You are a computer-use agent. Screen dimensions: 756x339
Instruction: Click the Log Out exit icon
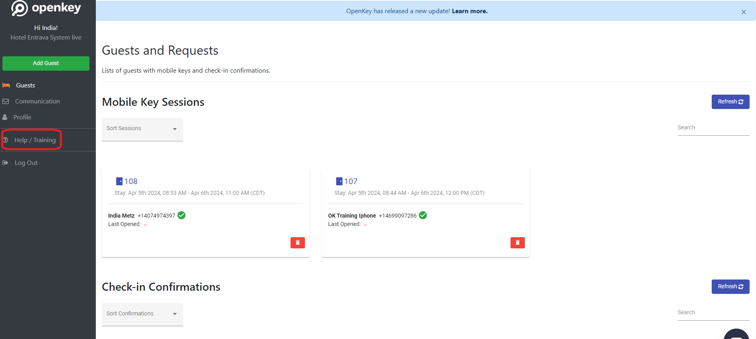(5, 163)
